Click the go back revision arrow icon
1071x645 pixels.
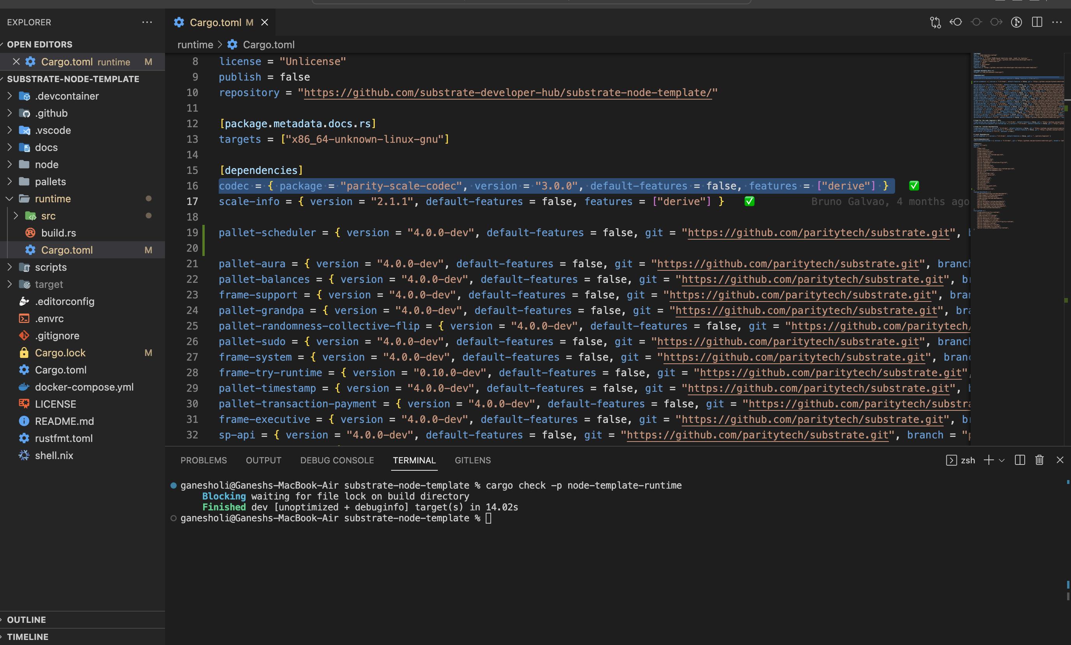955,22
